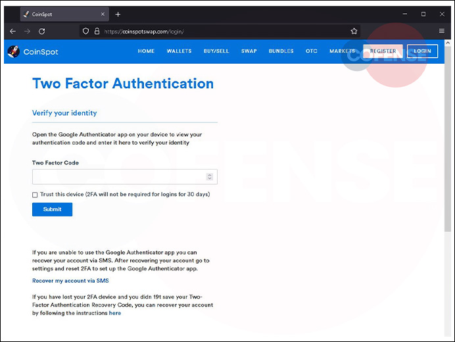Image resolution: width=455 pixels, height=342 pixels.
Task: Enable Trust this device checkbox
Action: (x=35, y=195)
